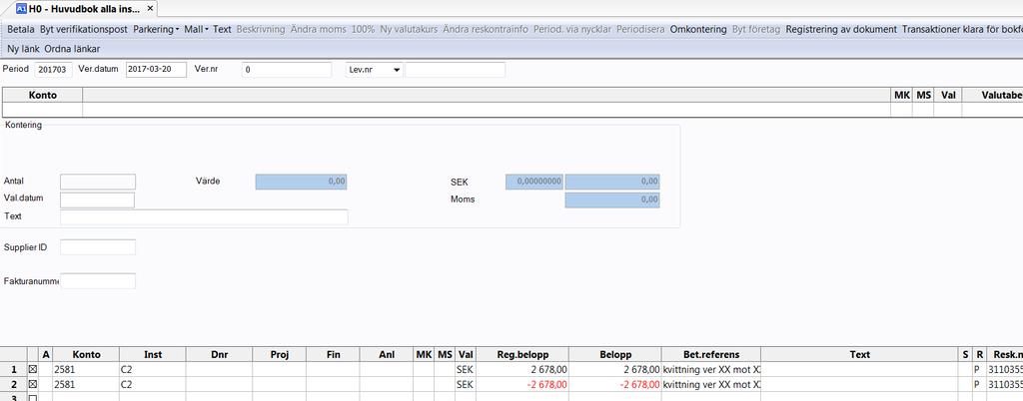This screenshot has height=401, width=1023.
Task: Click the Supplier ID input field
Action: pyautogui.click(x=98, y=247)
